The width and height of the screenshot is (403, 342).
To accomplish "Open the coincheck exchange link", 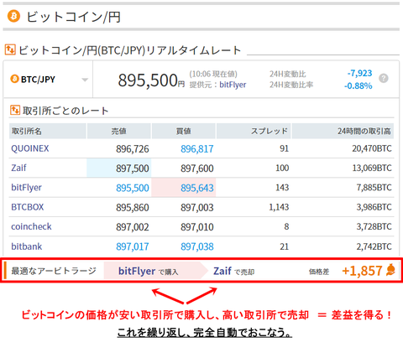I will pos(31,226).
